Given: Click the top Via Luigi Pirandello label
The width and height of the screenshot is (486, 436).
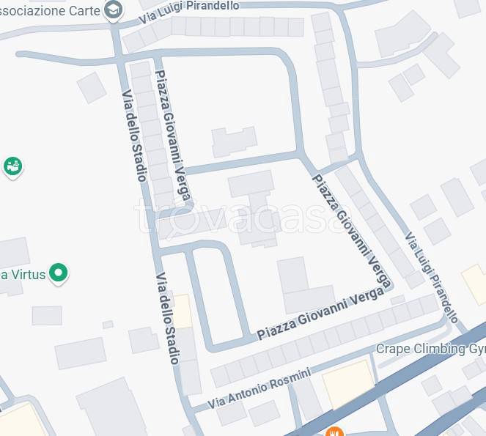Looking at the screenshot, I should 189,11.
